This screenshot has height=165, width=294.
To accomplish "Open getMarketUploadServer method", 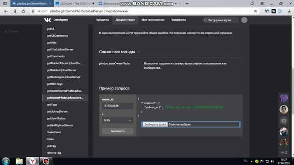I will 62,70.
